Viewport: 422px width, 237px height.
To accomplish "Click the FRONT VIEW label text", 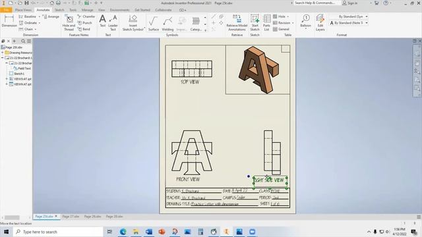I will [188, 179].
